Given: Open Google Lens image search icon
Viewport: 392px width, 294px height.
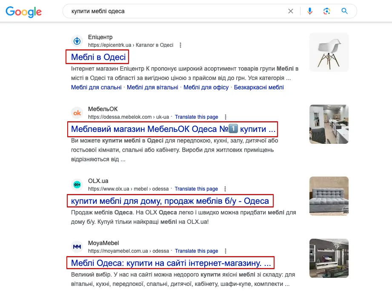Looking at the screenshot, I should coord(327,11).
